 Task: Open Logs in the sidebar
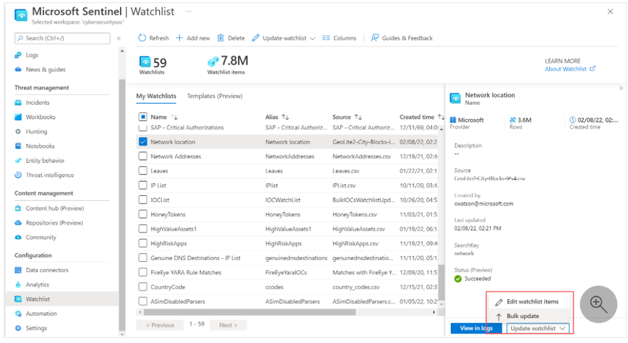(x=32, y=55)
